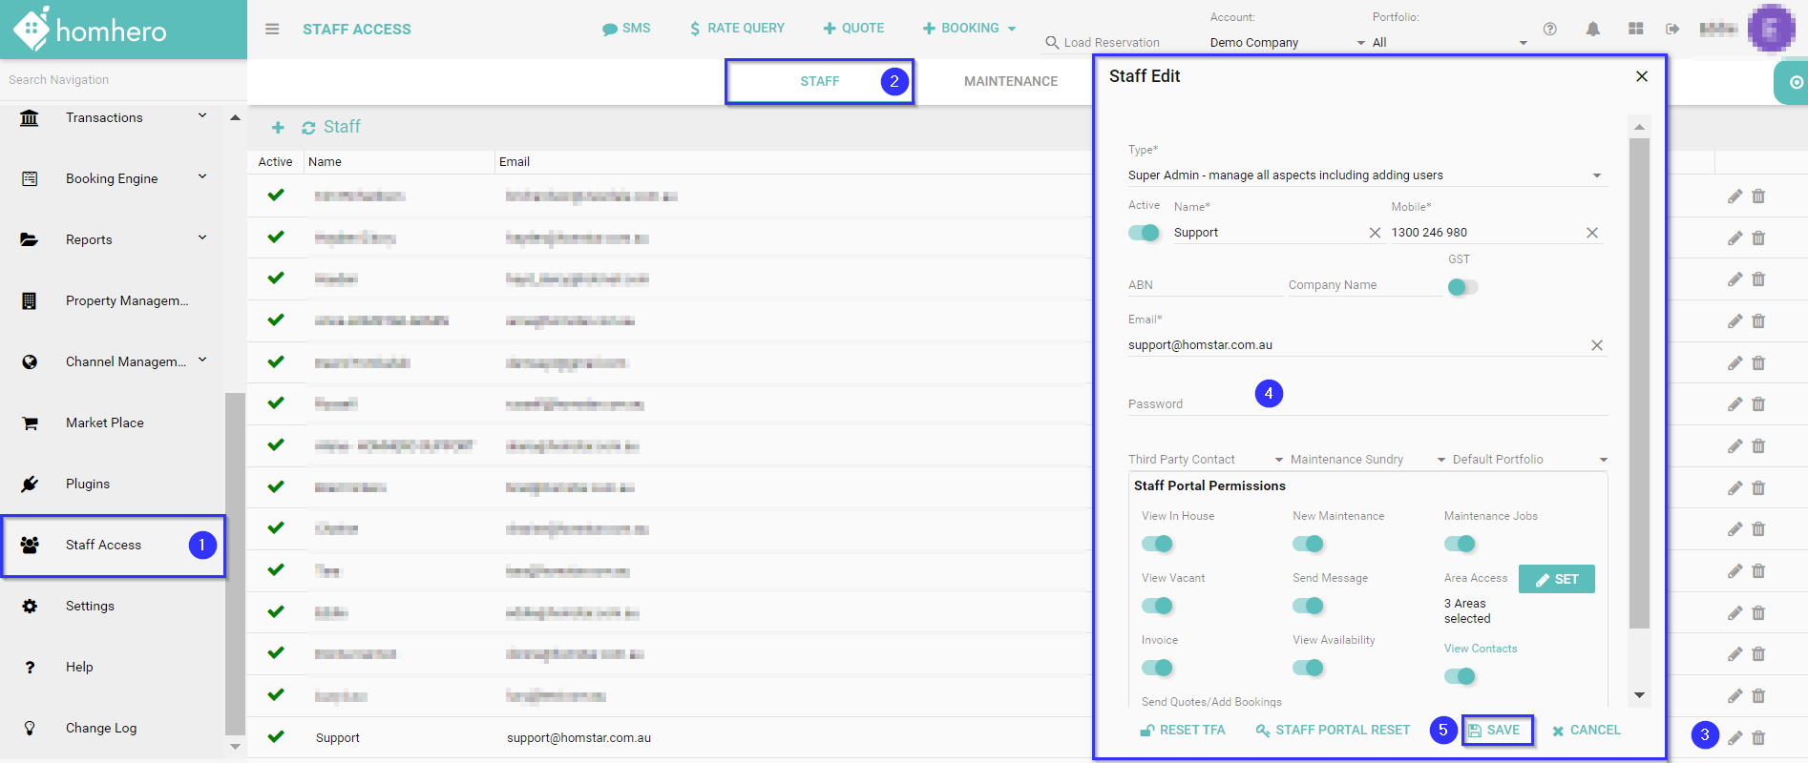Click the hamburger menu icon
The height and width of the screenshot is (763, 1808).
pos(272,29)
